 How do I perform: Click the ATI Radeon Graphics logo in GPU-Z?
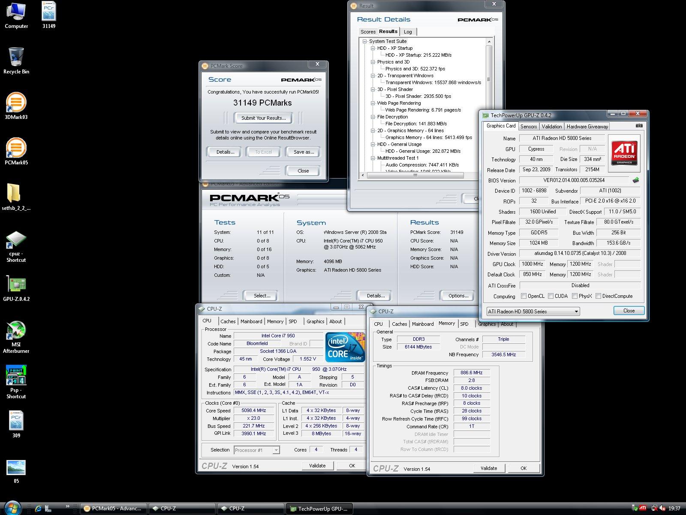(x=624, y=152)
